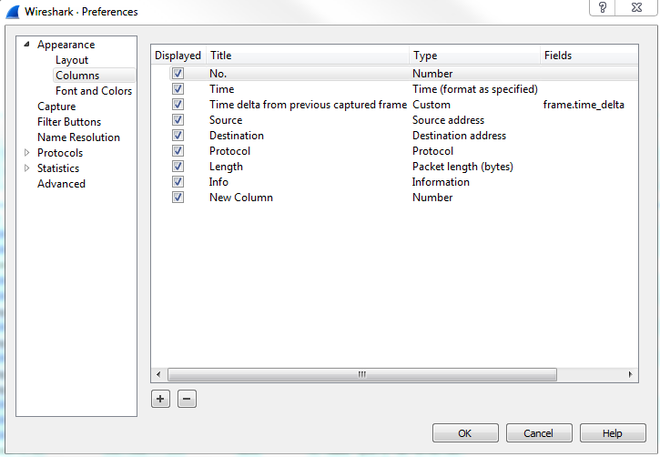The image size is (660, 457).
Task: Click scrollbar right arrow
Action: [630, 374]
